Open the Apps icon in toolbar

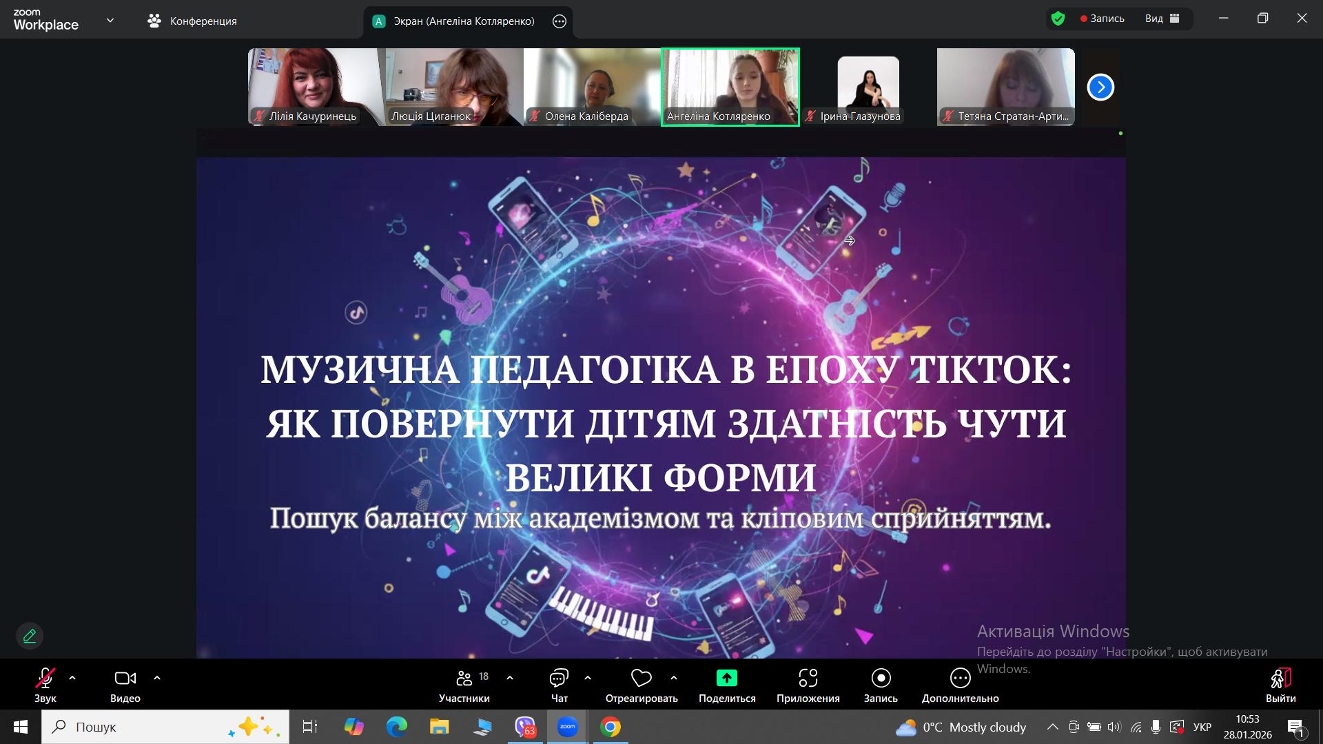click(x=808, y=679)
